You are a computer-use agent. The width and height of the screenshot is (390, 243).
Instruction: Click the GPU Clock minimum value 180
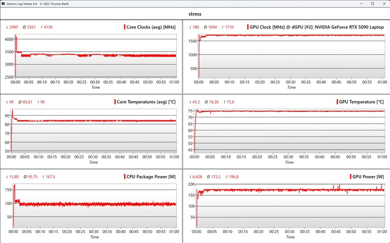pos(196,27)
